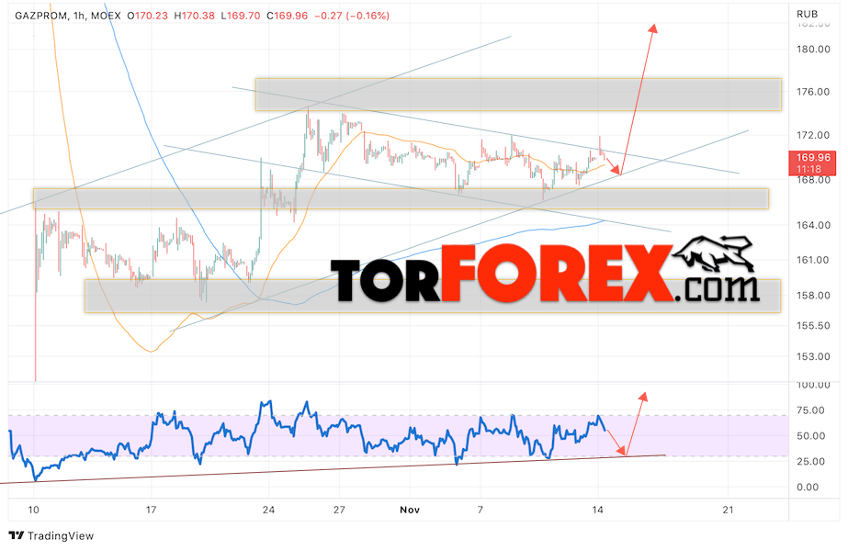Click the Nov label on time axis

[x=410, y=510]
